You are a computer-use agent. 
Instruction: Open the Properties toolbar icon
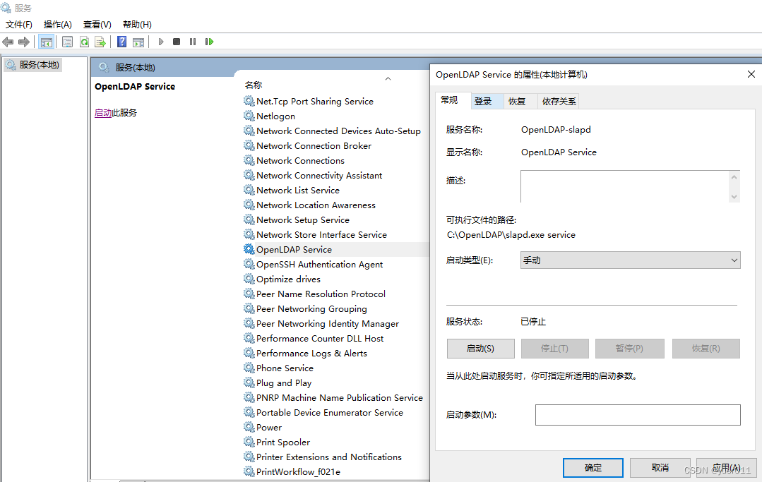pyautogui.click(x=68, y=42)
